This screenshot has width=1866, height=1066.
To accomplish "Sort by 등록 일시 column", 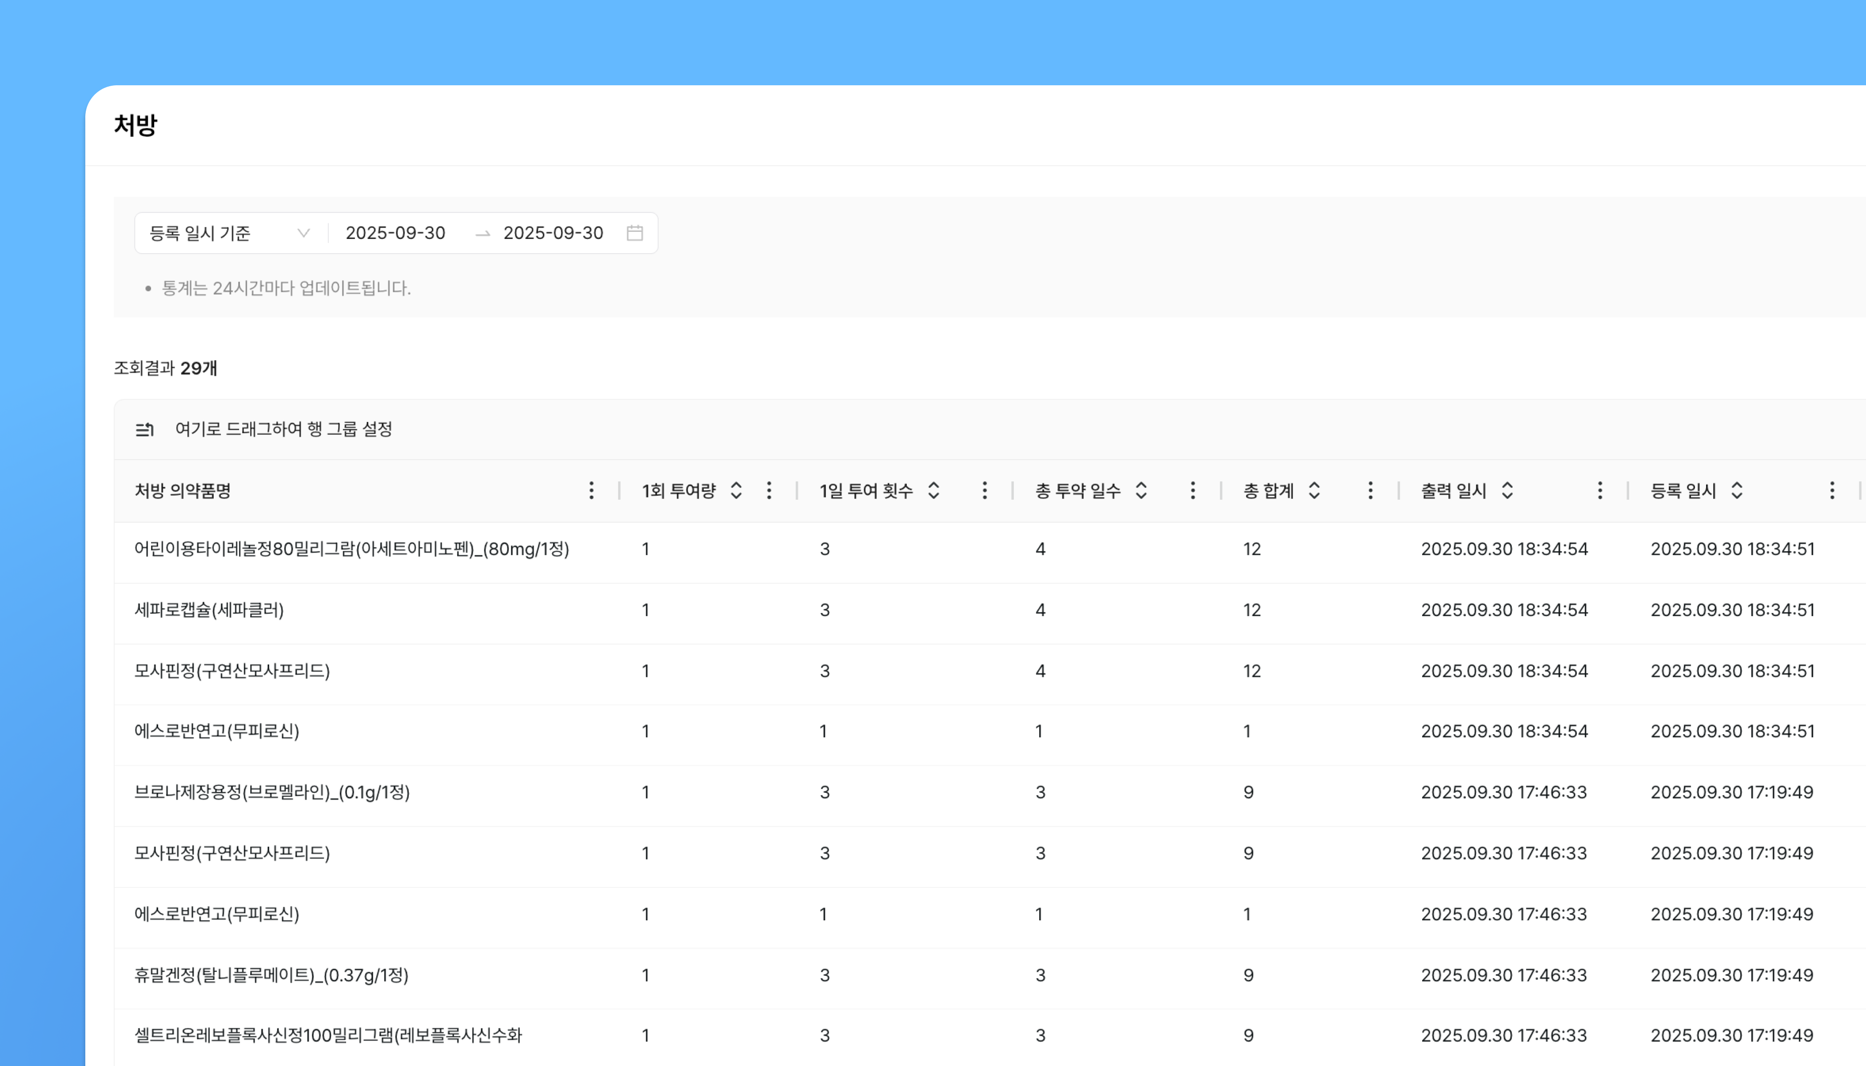I will pyautogui.click(x=1737, y=490).
